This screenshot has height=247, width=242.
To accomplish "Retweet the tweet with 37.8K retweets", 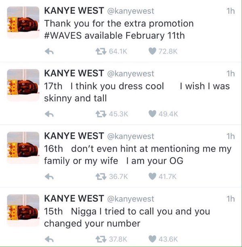I will (x=101, y=239).
